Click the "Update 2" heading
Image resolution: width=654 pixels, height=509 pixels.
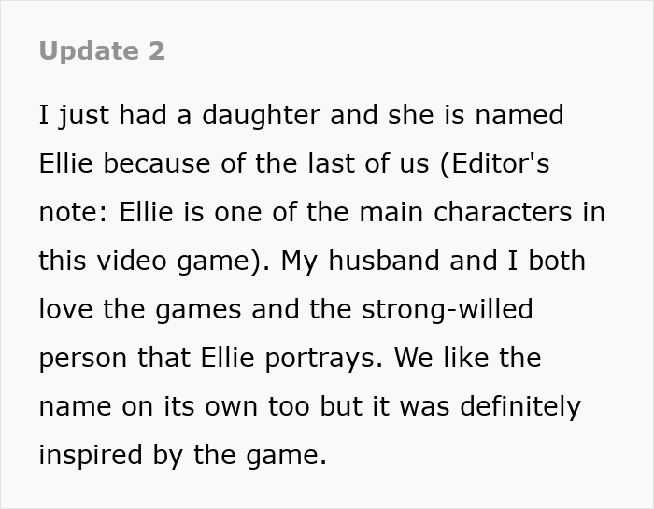102,51
